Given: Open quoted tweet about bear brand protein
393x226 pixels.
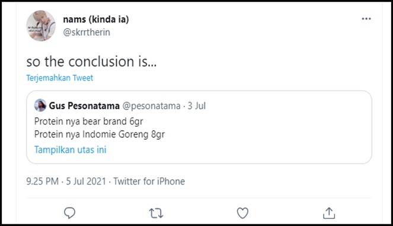Looking at the screenshot, I should coord(199,127).
